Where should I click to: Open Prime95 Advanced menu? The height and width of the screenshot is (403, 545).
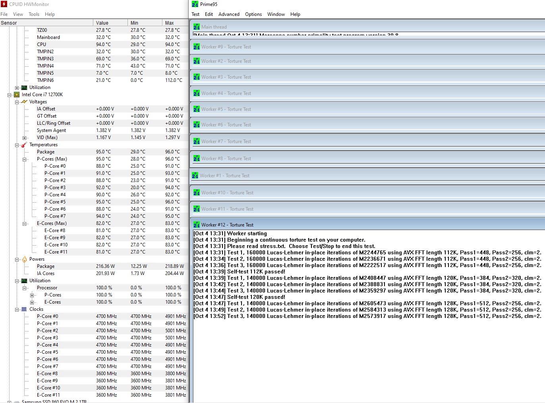click(x=229, y=14)
